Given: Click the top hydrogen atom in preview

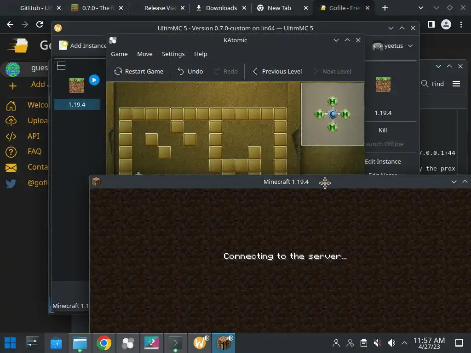Looking at the screenshot, I should pos(332,101).
